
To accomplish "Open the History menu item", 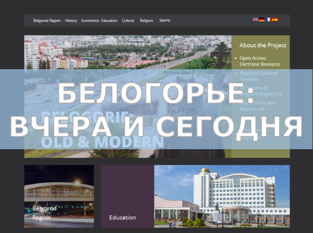I will (71, 21).
